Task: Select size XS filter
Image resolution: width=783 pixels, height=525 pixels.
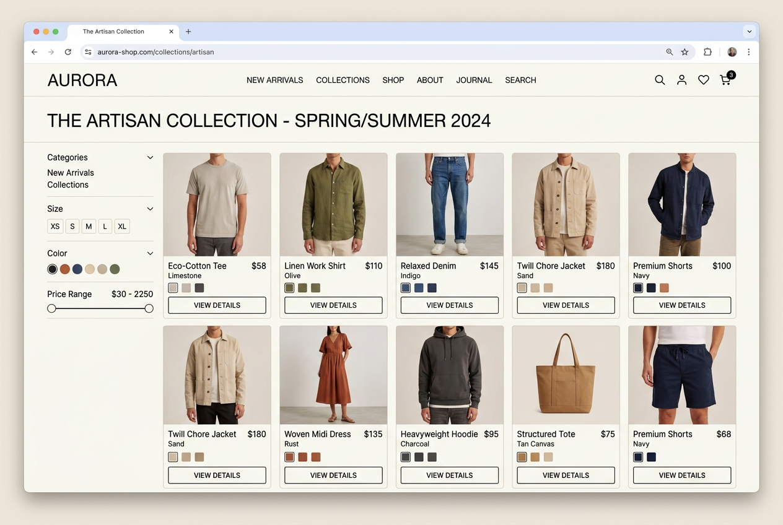Action: coord(55,227)
